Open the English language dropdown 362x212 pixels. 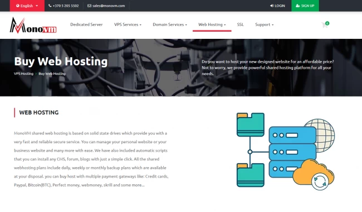(27, 6)
